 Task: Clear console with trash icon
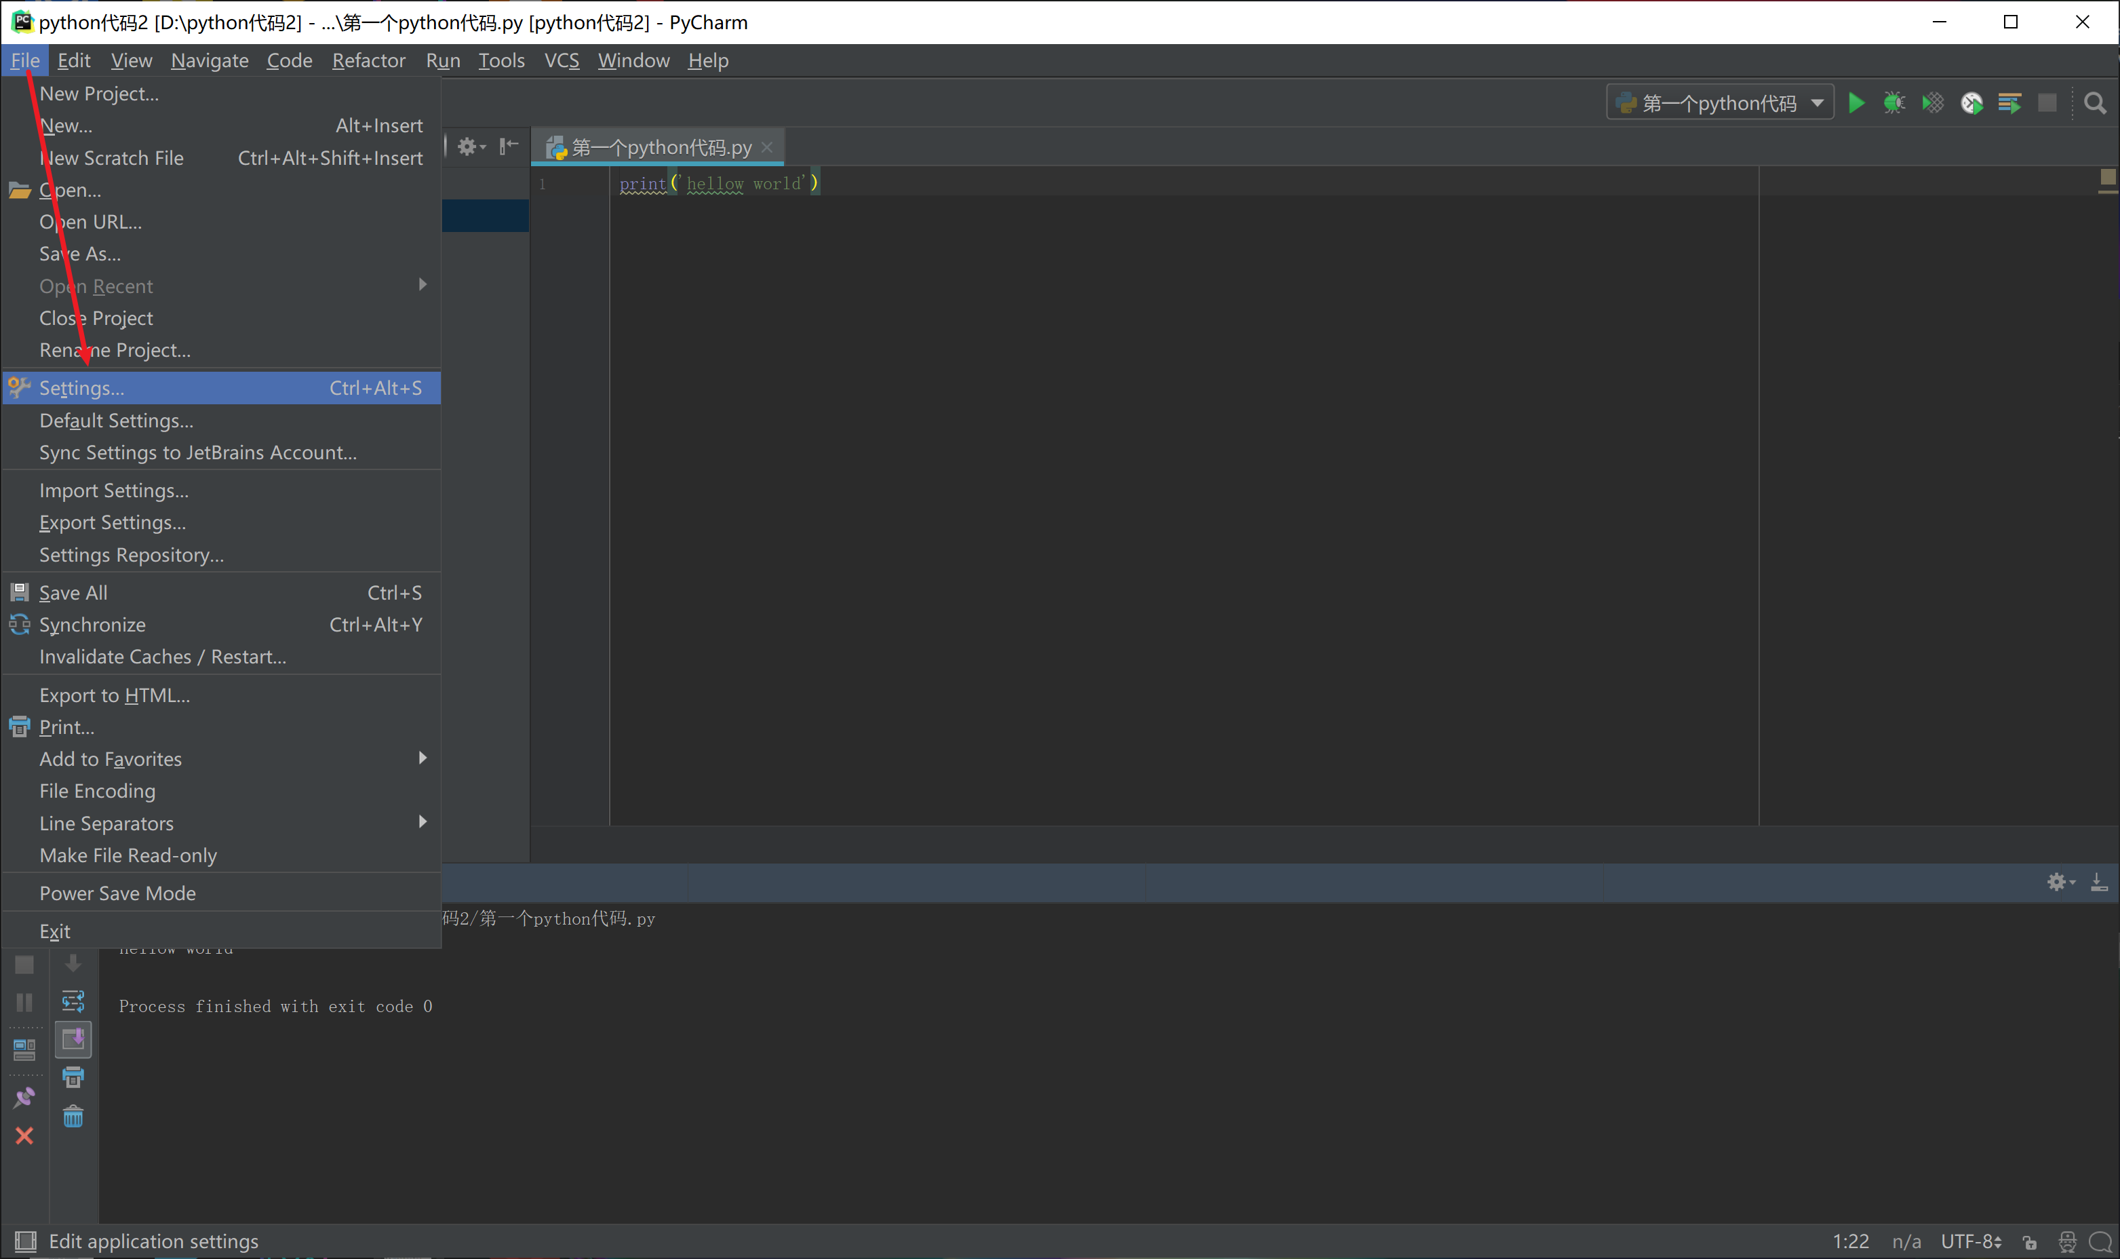73,1117
